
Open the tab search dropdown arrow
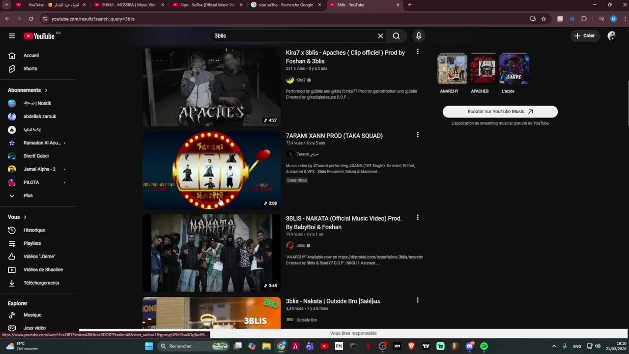click(x=6, y=5)
